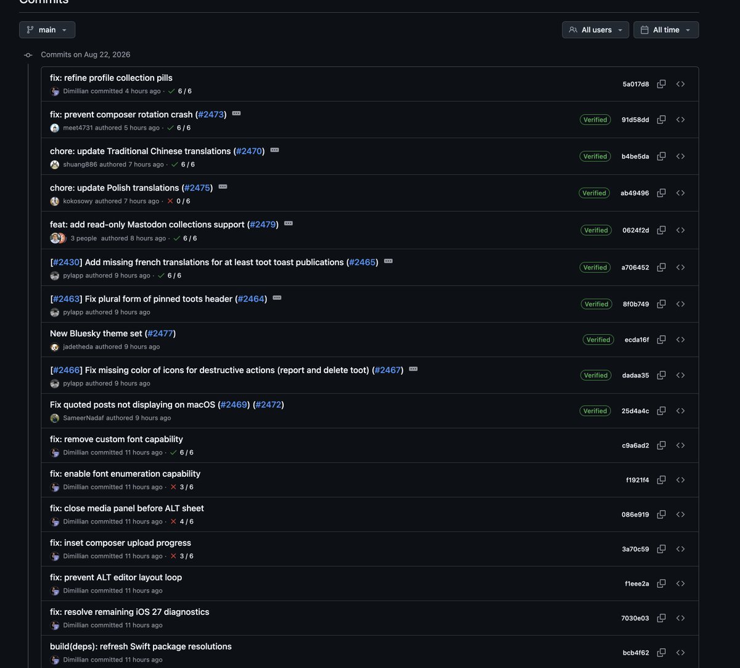View 3 / 6 checks on font enumeration commit
Viewport: 740px width, 668px height.
182,487
